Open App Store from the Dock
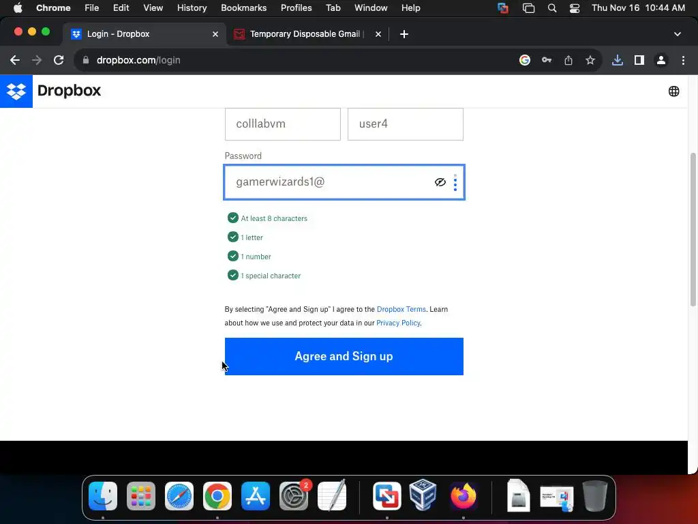The height and width of the screenshot is (524, 698). (256, 496)
